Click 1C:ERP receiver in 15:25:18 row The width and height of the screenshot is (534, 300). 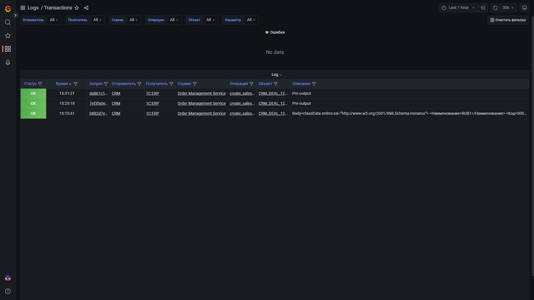(x=152, y=103)
